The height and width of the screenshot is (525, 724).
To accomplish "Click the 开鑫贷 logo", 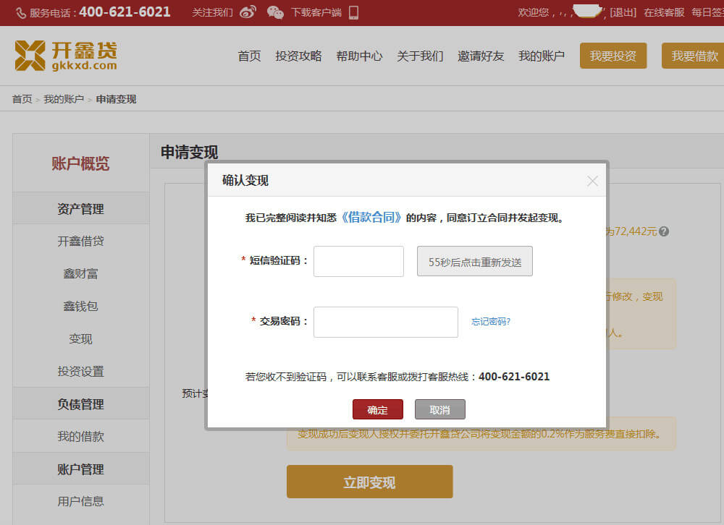I will 66,56.
